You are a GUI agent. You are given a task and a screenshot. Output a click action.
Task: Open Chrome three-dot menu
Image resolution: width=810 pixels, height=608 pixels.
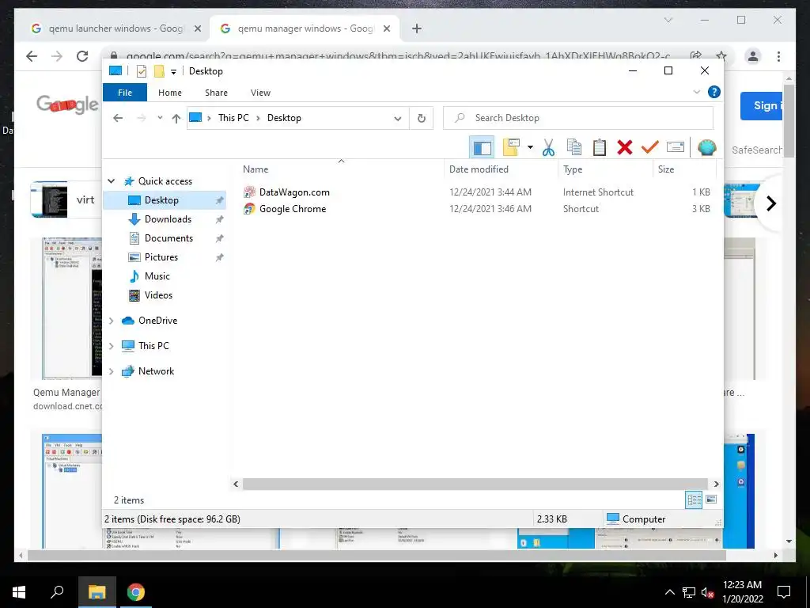click(778, 56)
